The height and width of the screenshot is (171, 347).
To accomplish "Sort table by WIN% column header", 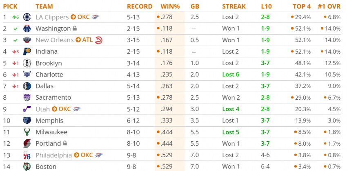I will click(170, 7).
